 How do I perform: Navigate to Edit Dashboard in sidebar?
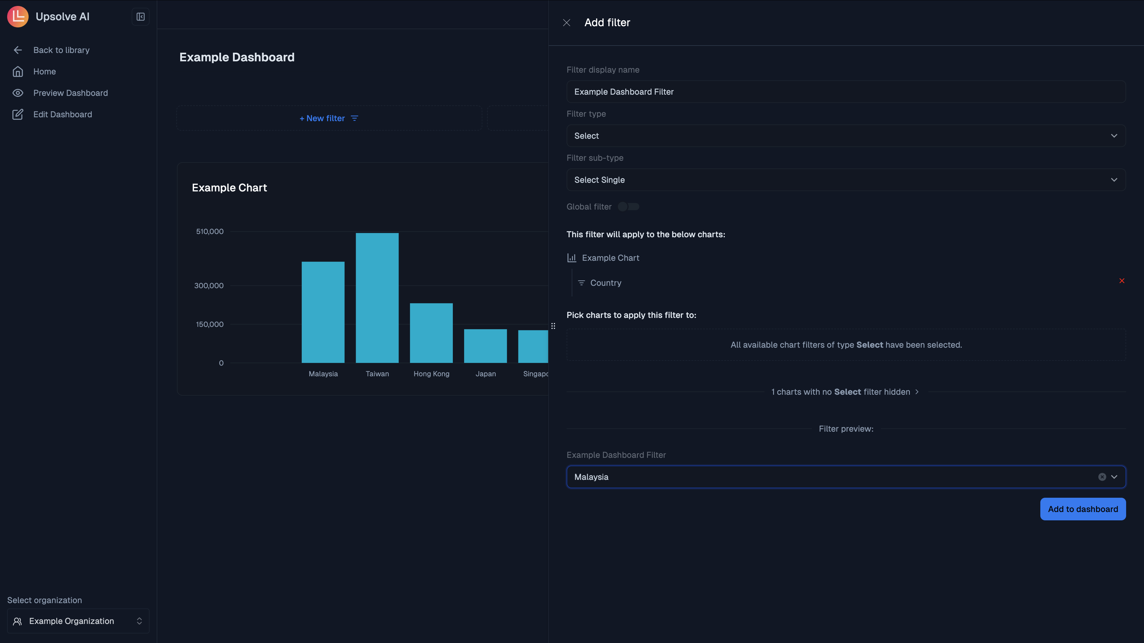[x=63, y=114]
